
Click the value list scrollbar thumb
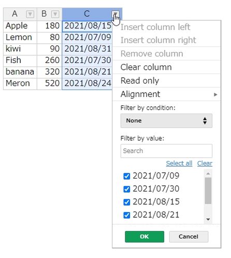208,191
